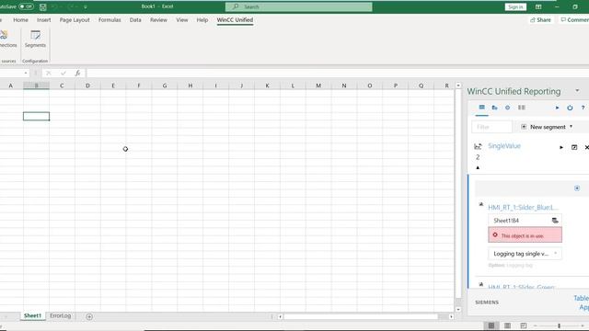589x331 pixels.
Task: Select column header M
Action: coord(318,86)
